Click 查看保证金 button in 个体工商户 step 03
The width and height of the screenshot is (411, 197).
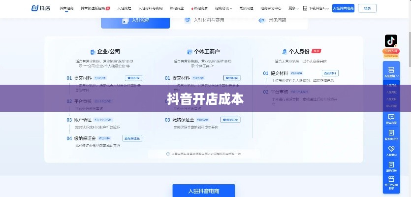point(230,120)
